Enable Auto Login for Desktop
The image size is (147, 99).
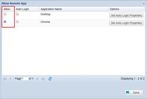17,14
